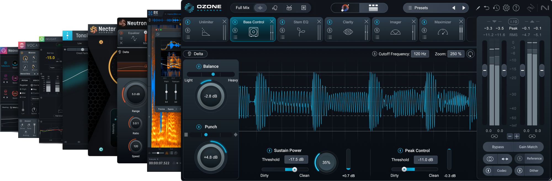Open the Unlimiter module options list
Image resolution: width=552 pixels, height=181 pixels.
[188, 38]
